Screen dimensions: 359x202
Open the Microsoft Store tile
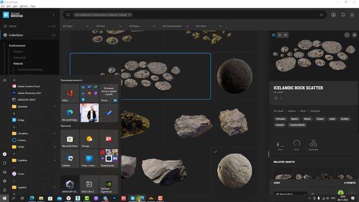[70, 139]
